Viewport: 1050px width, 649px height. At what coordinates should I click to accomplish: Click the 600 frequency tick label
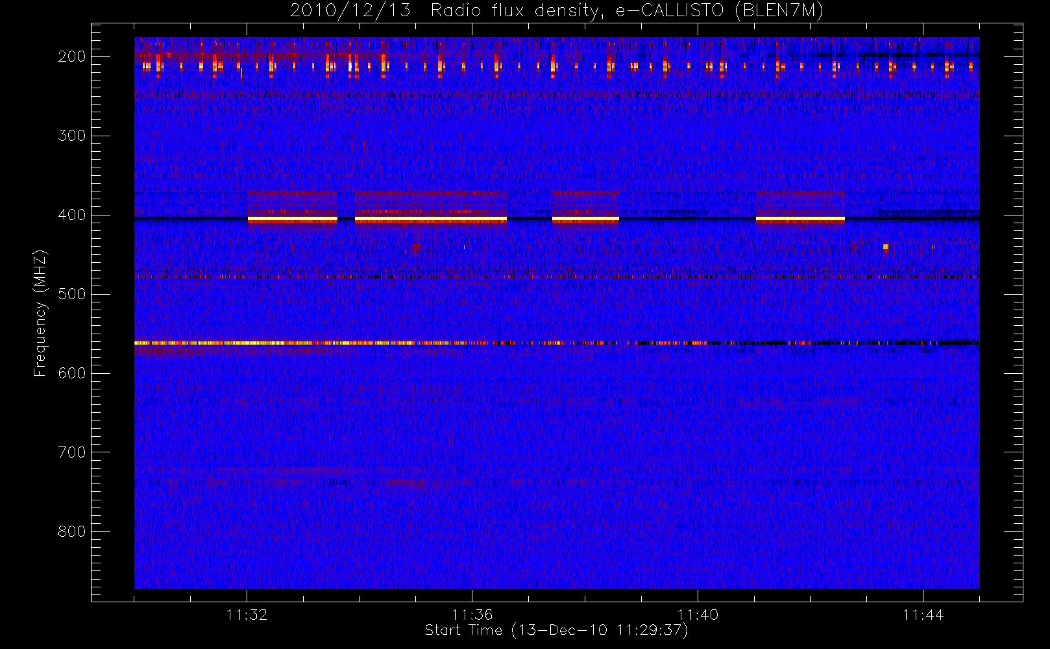pyautogui.click(x=72, y=373)
